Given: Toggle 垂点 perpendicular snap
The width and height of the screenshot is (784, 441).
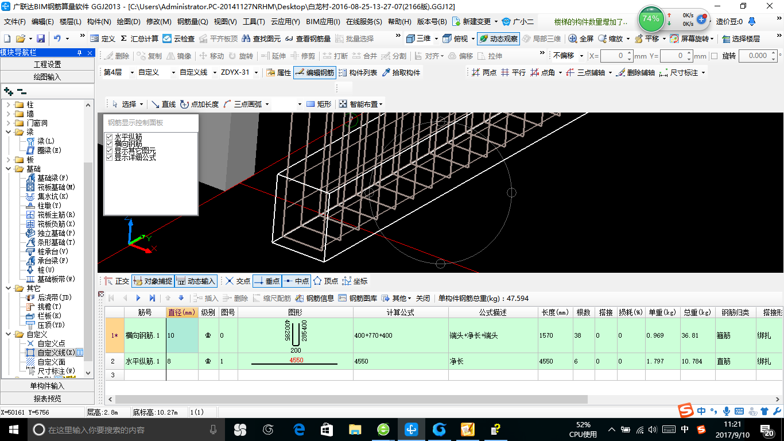Looking at the screenshot, I should tap(267, 281).
